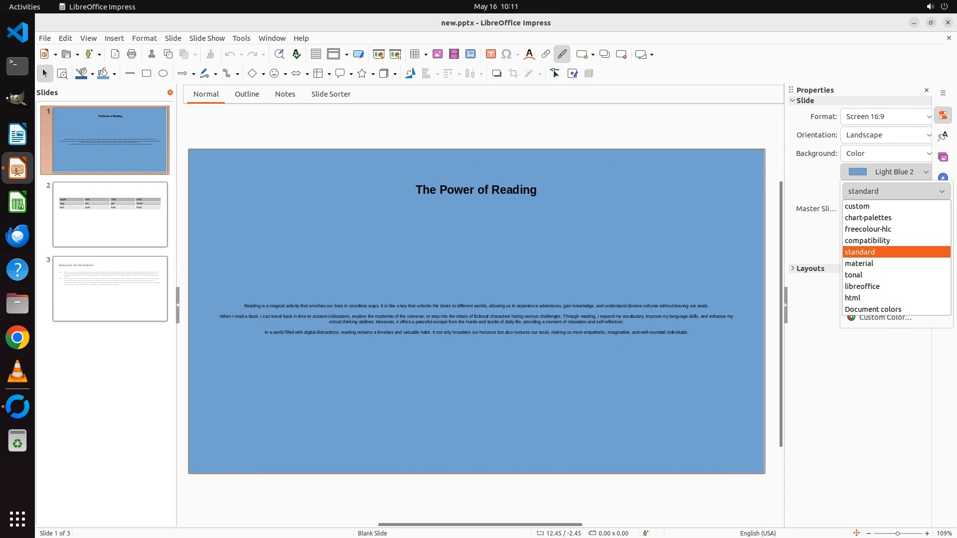
Task: Expand the Layouts section
Action: [x=810, y=269]
